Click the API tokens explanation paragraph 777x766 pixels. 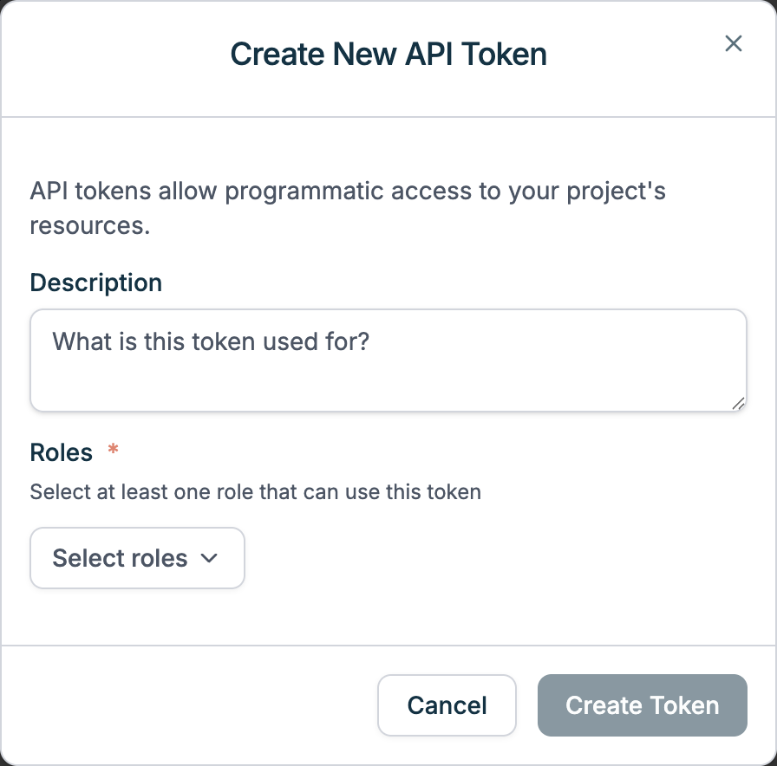pos(347,208)
